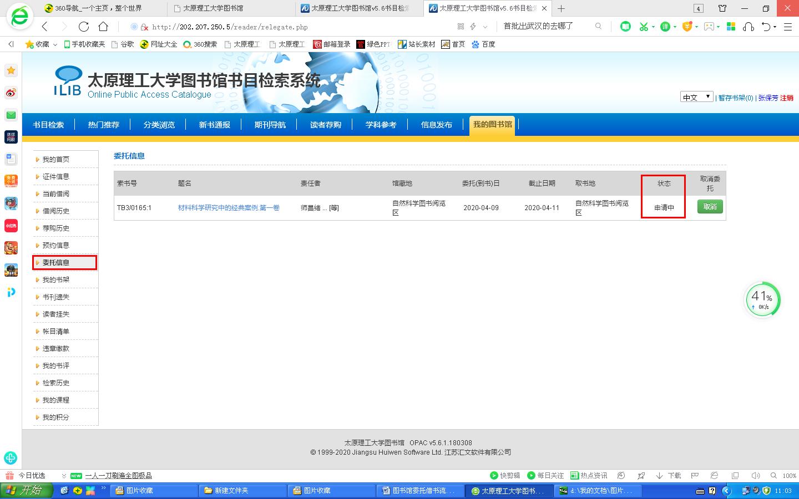
Task: Click the 注销 logout link
Action: click(x=787, y=98)
